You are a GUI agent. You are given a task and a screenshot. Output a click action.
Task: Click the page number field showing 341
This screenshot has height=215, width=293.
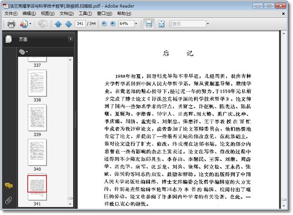pos(80,24)
